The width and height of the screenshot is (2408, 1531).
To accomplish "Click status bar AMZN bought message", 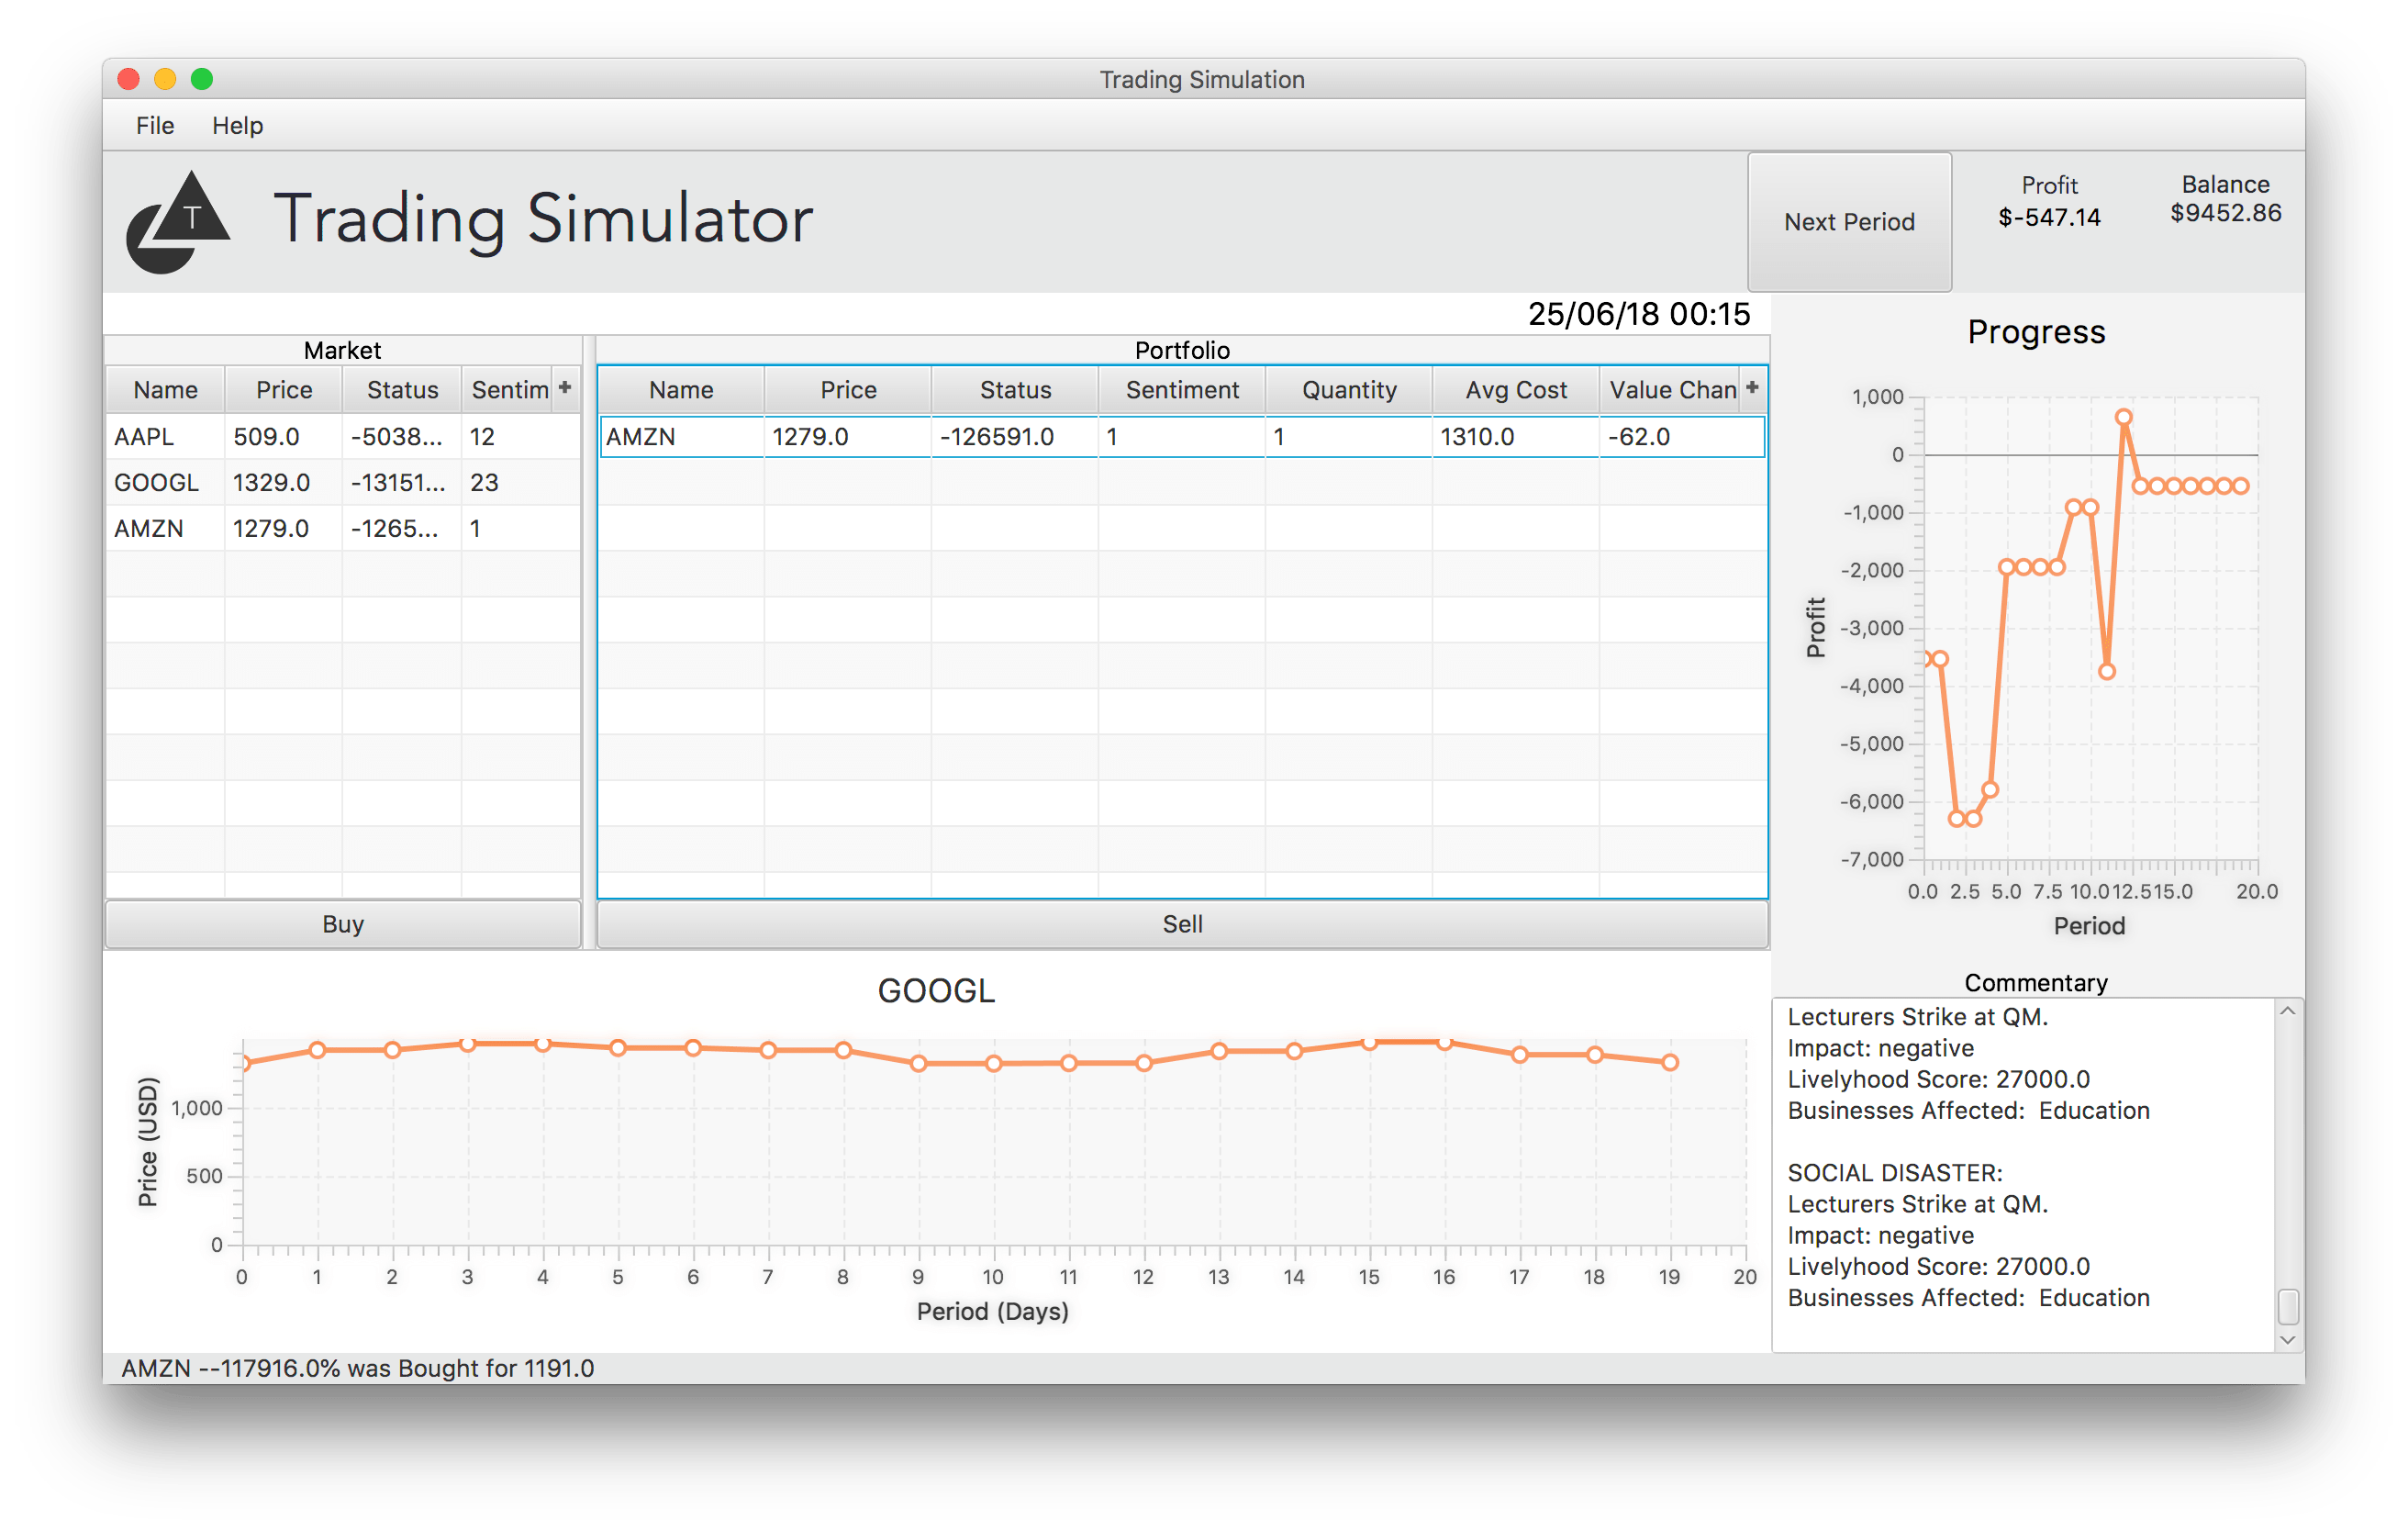I will pos(358,1368).
